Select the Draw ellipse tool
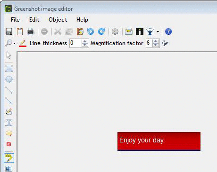 [x=9, y=79]
